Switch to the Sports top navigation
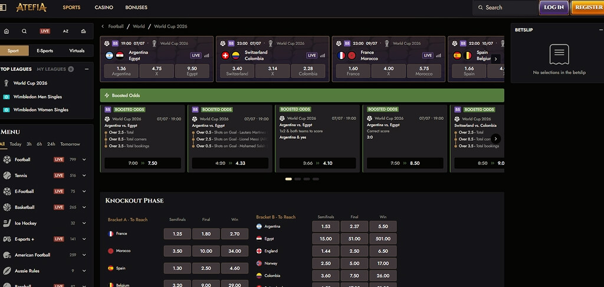The width and height of the screenshot is (604, 287). 71,7
